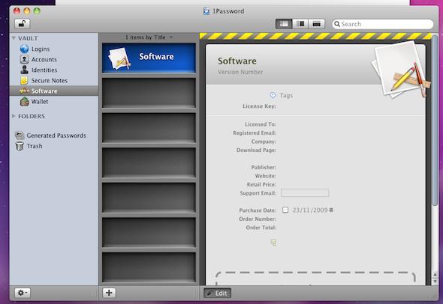
Task: Switch to the first layout view button
Action: pos(284,24)
